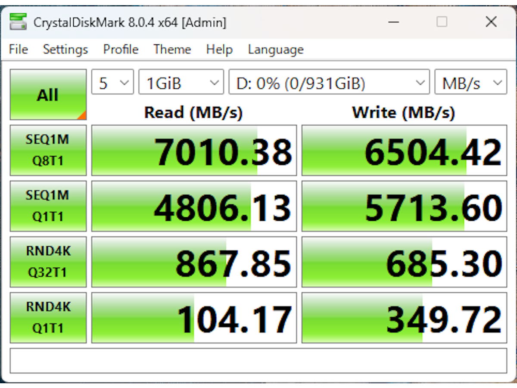This screenshot has height=388, width=517.
Task: Open the Settings menu
Action: pyautogui.click(x=65, y=50)
